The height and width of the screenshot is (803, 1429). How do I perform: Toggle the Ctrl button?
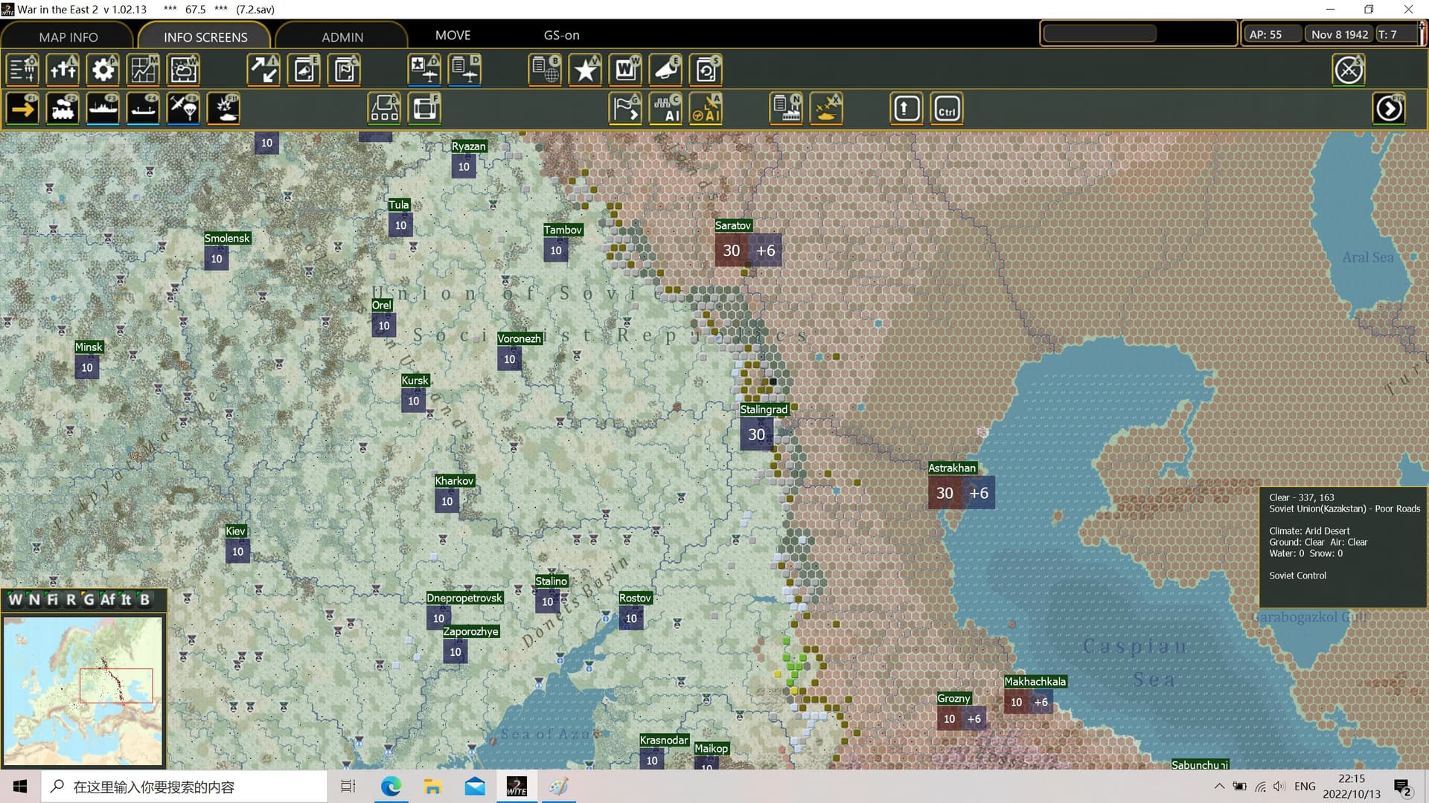947,109
